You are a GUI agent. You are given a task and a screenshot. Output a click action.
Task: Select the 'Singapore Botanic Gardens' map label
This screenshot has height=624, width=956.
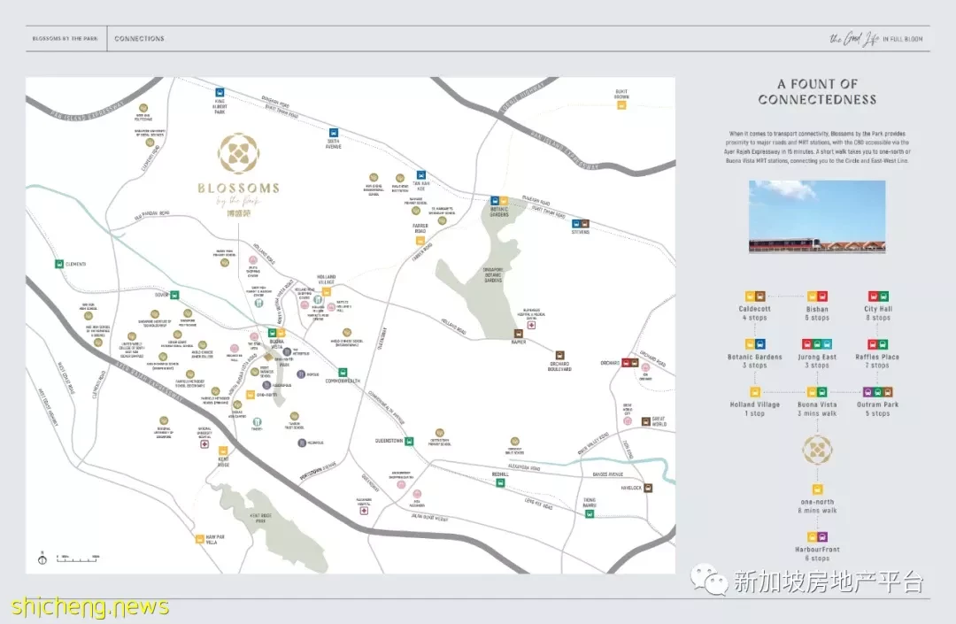click(x=493, y=275)
